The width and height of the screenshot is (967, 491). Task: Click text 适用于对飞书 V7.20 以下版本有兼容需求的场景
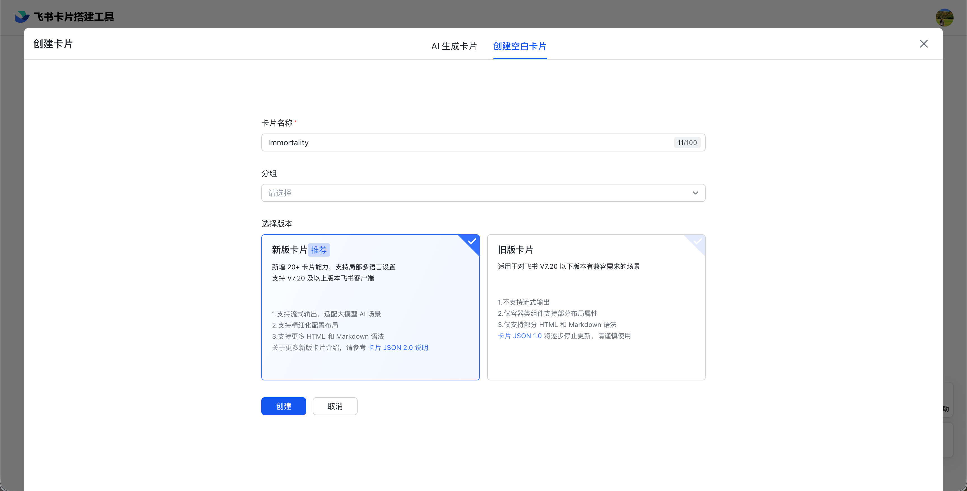point(569,266)
